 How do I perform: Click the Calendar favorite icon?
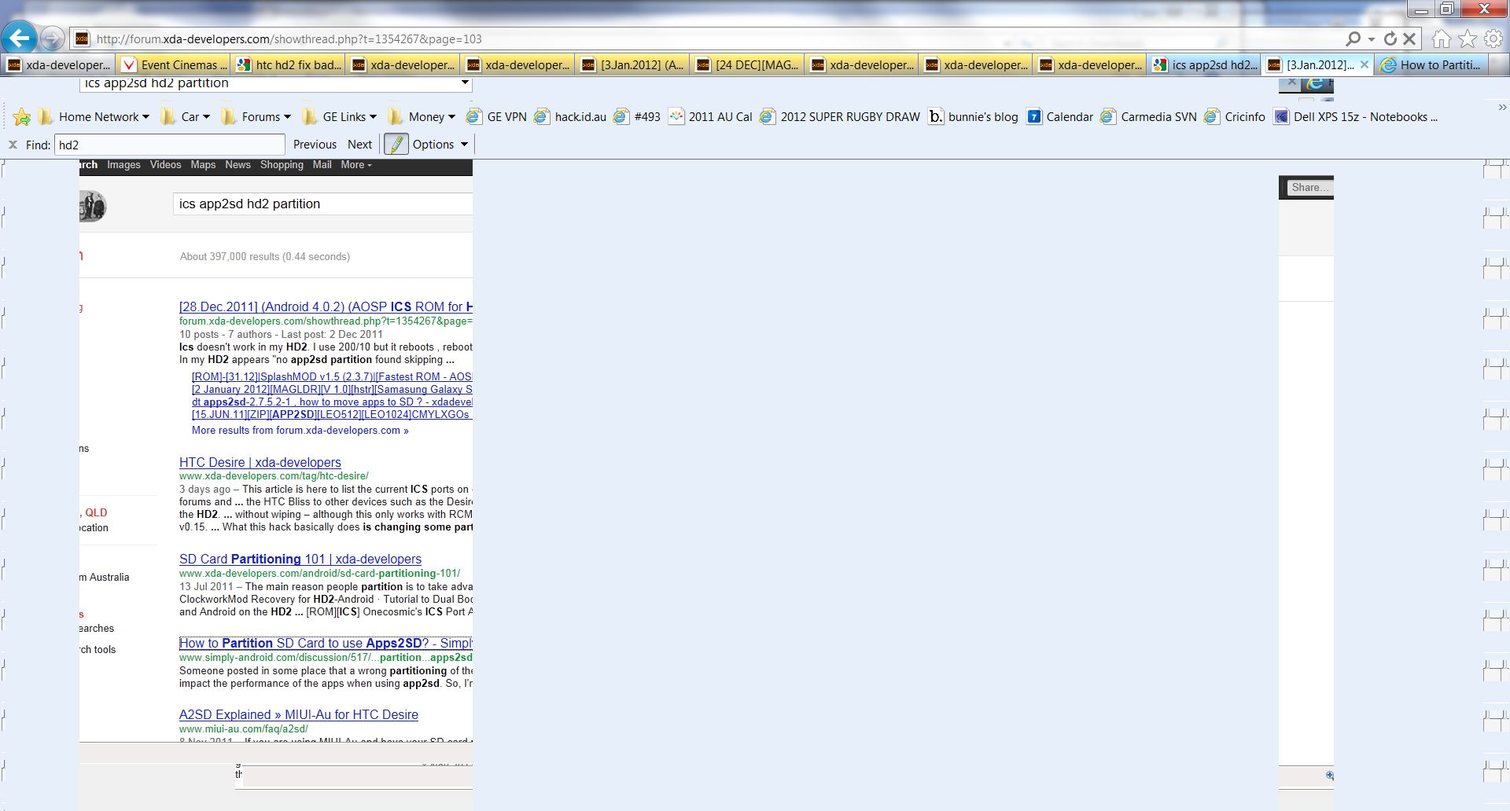pyautogui.click(x=1034, y=117)
